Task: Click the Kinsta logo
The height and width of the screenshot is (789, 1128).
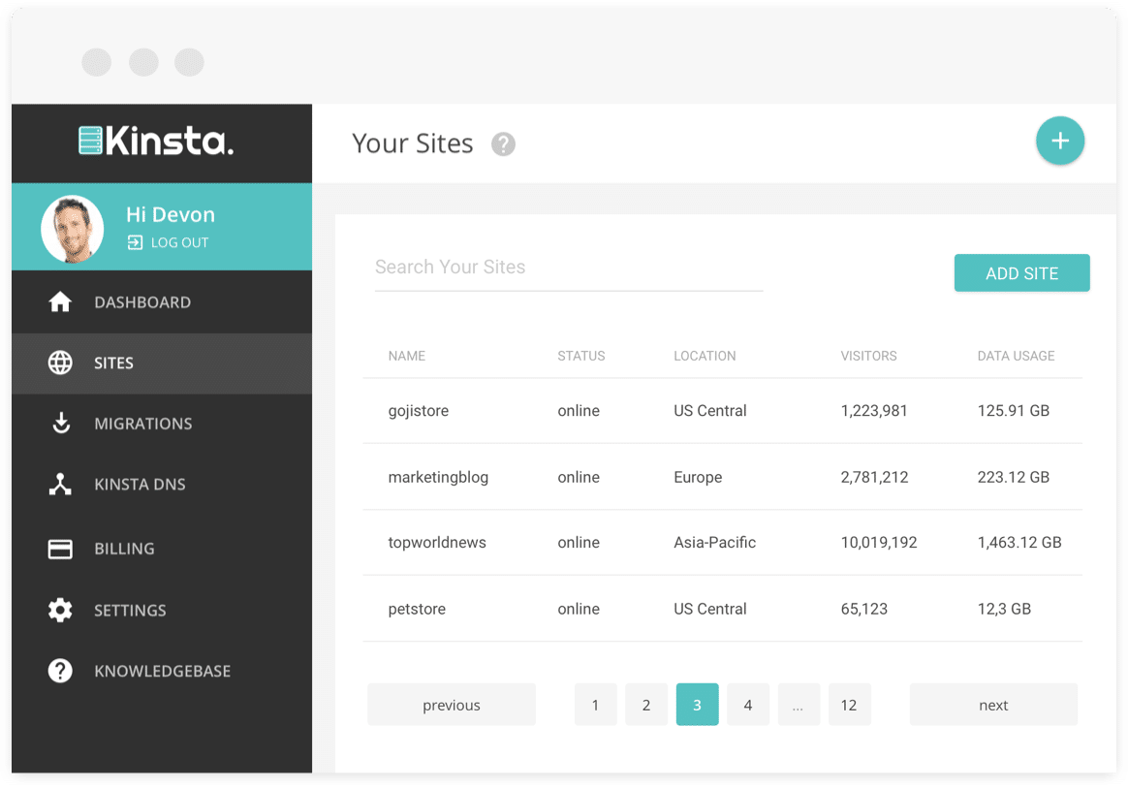Action: (x=157, y=142)
